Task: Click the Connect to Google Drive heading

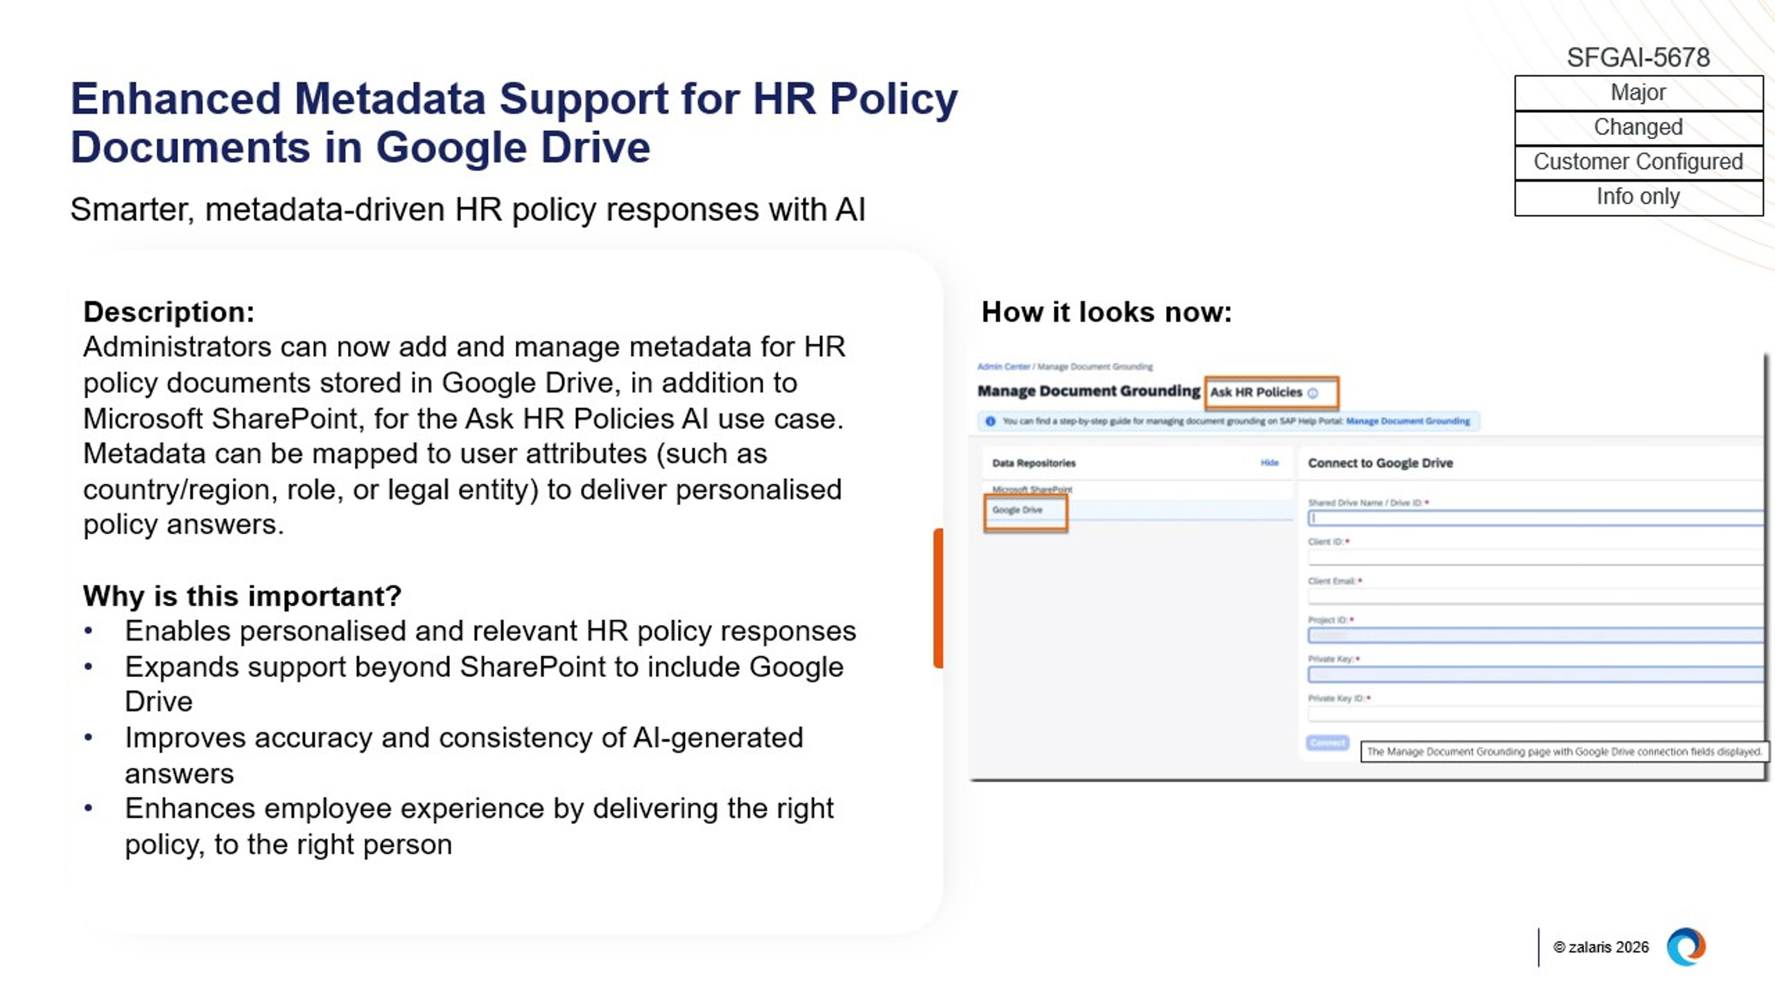Action: (1380, 463)
